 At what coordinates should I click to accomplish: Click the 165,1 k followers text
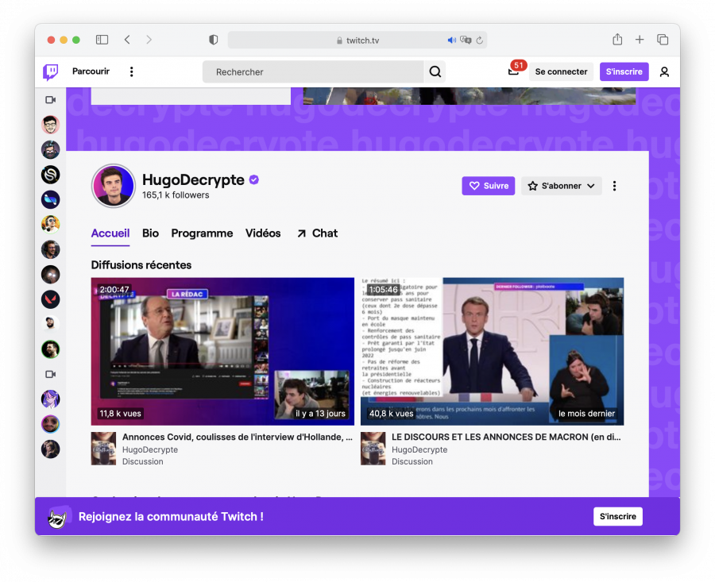(176, 195)
